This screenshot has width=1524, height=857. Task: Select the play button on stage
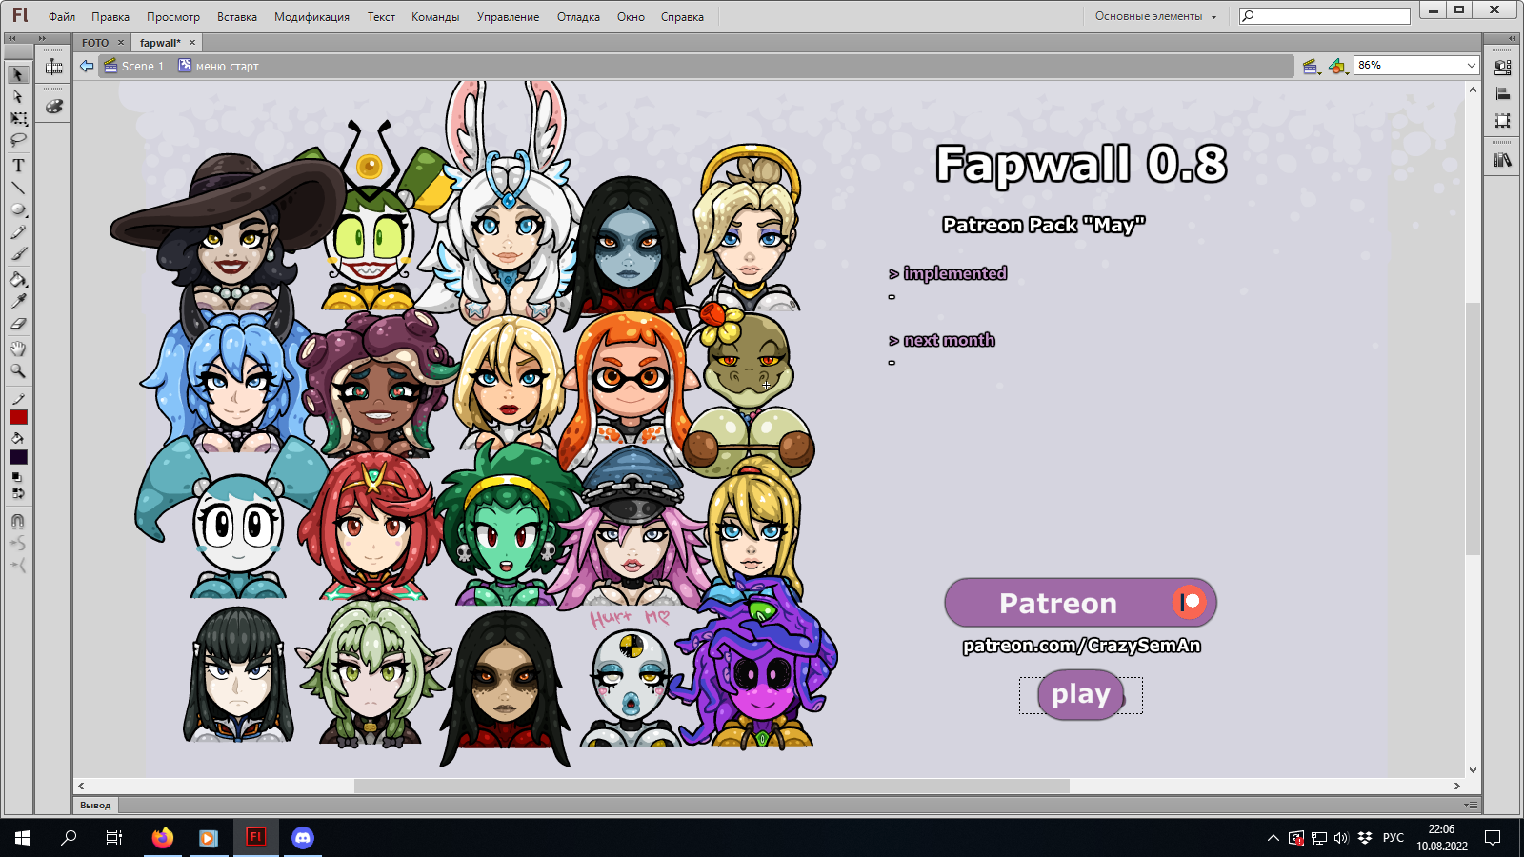(x=1080, y=695)
